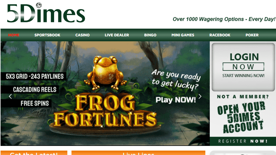Click the Get the Latest! header
The image size is (276, 155).
(x=34, y=153)
